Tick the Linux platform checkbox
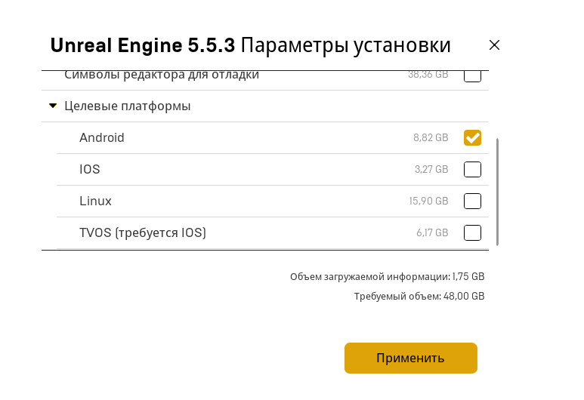This screenshot has width=584, height=400. pyautogui.click(x=472, y=201)
